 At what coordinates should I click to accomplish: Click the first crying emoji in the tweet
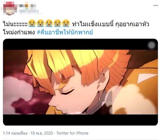click(32, 23)
